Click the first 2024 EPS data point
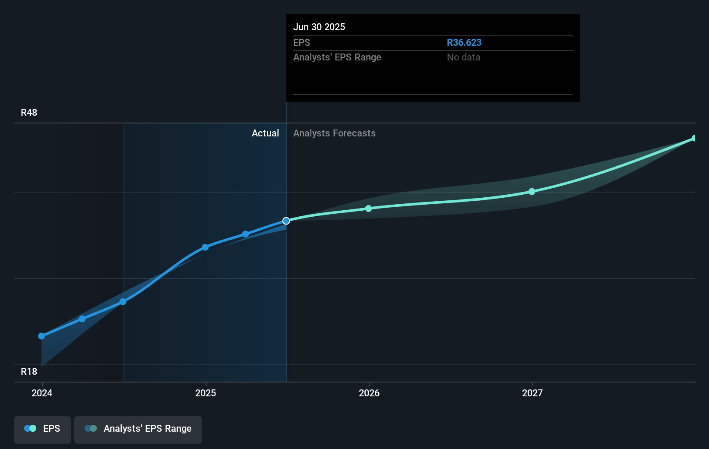The width and height of the screenshot is (709, 449). [x=41, y=335]
